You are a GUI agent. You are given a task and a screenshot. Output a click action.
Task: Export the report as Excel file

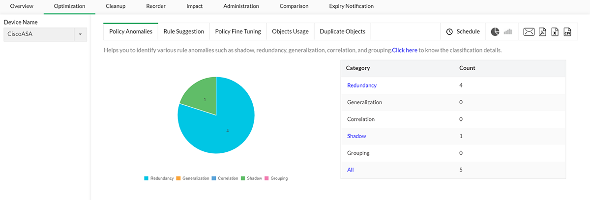point(555,32)
